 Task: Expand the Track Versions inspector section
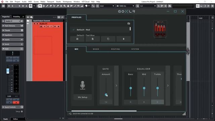click(x=12, y=26)
